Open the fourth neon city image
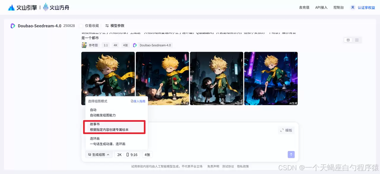Image resolution: width=380 pixels, height=174 pixels. click(x=271, y=78)
